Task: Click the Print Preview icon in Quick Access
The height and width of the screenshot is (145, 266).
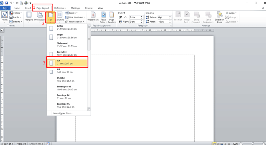Action: coord(22,3)
